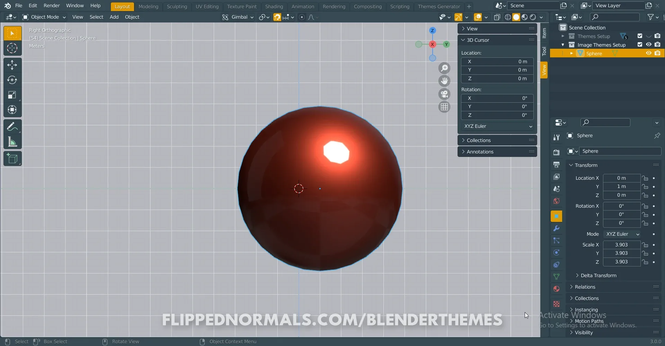The height and width of the screenshot is (346, 665).
Task: Open the Object Mode dropdown
Action: [x=44, y=17]
